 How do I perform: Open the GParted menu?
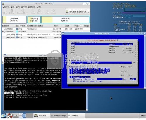pos(6,7)
